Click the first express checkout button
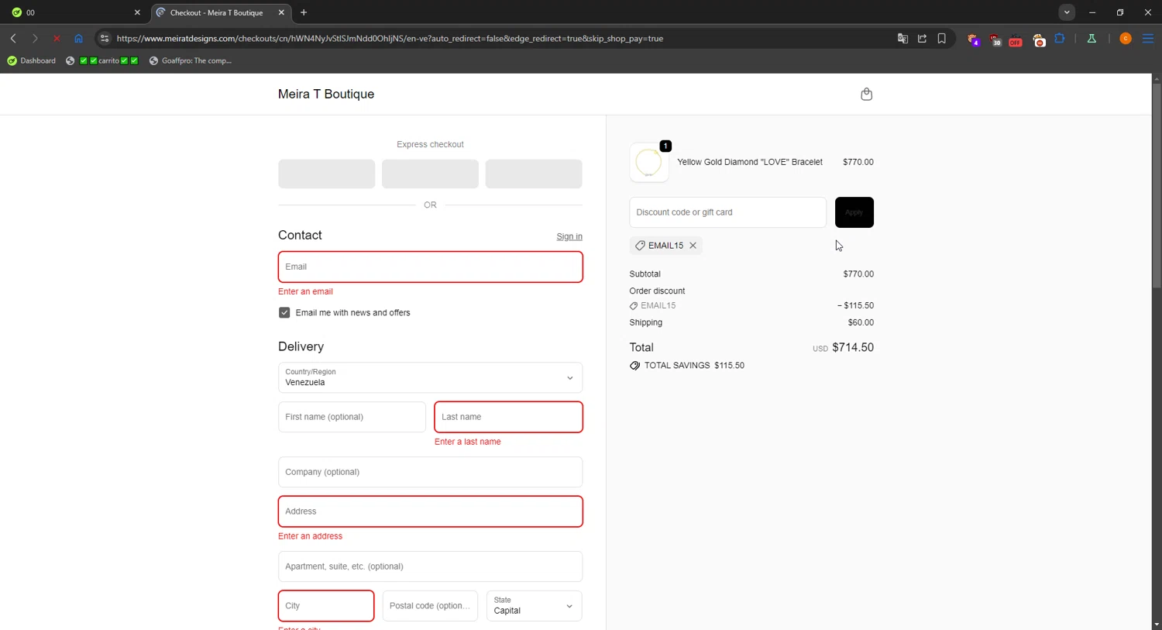 326,174
